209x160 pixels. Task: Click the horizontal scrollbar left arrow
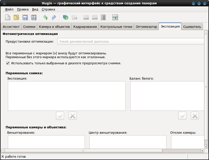(3, 151)
